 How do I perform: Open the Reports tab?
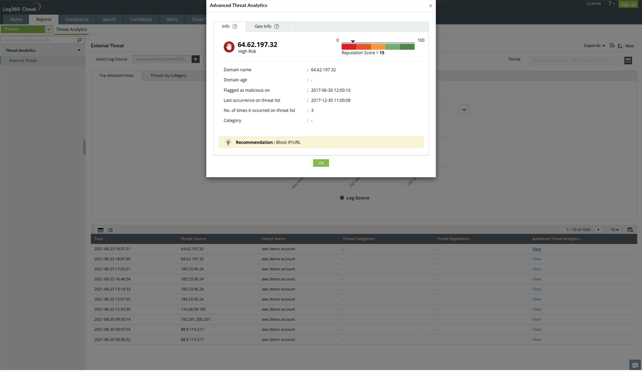click(44, 20)
